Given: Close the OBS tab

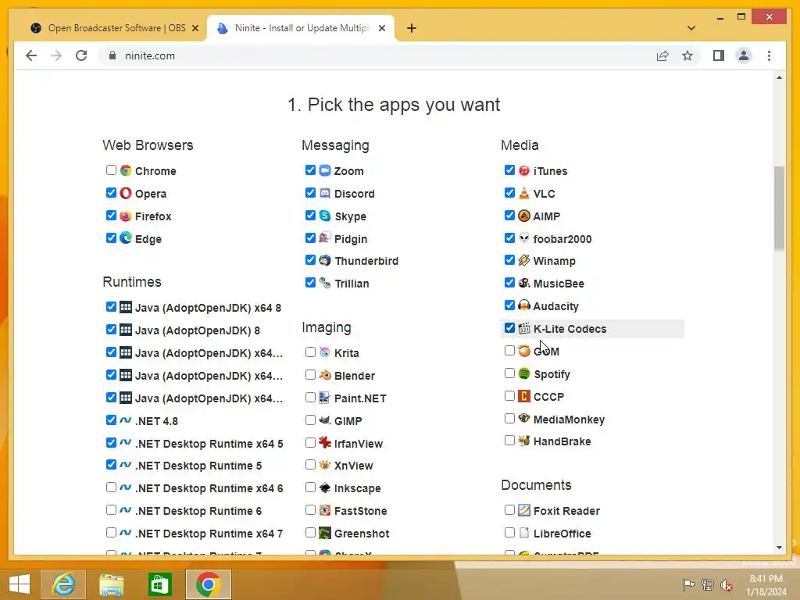Looking at the screenshot, I should click(x=195, y=28).
